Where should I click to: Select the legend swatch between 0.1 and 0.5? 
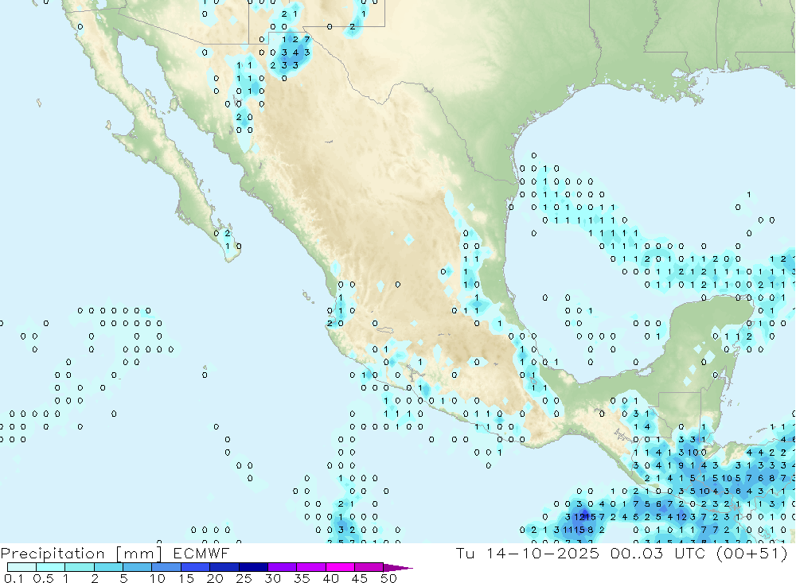pyautogui.click(x=21, y=567)
